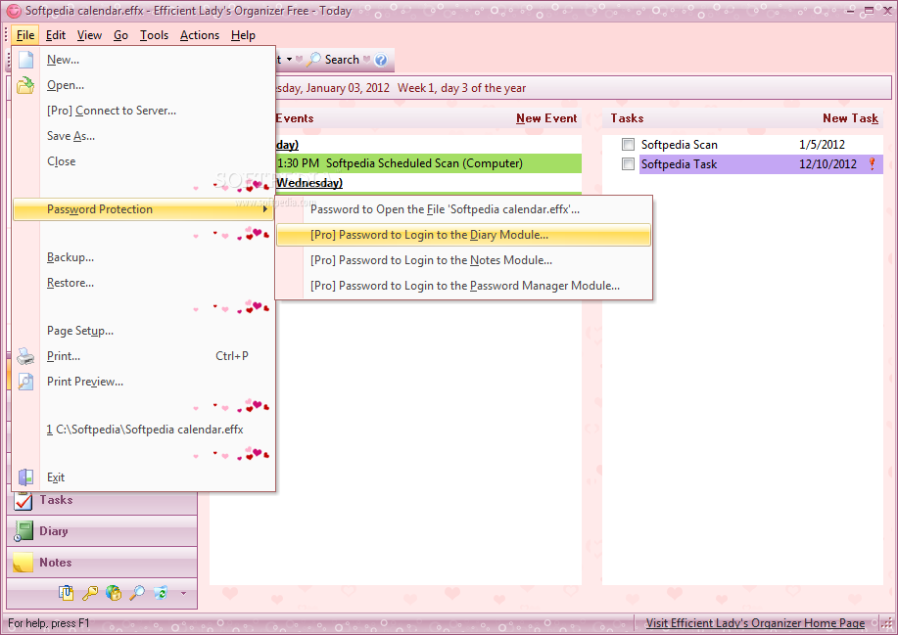The height and width of the screenshot is (635, 898).
Task: Click the Search magnifier icon in the toolbar
Action: pyautogui.click(x=314, y=60)
